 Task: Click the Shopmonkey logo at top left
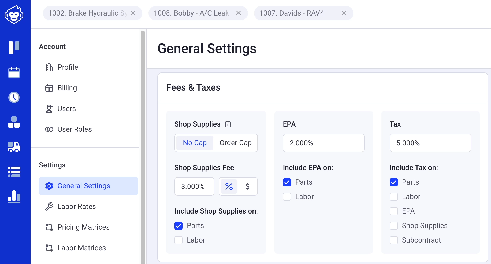[14, 14]
